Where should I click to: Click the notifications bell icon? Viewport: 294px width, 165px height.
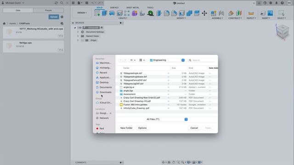pos(277,3)
